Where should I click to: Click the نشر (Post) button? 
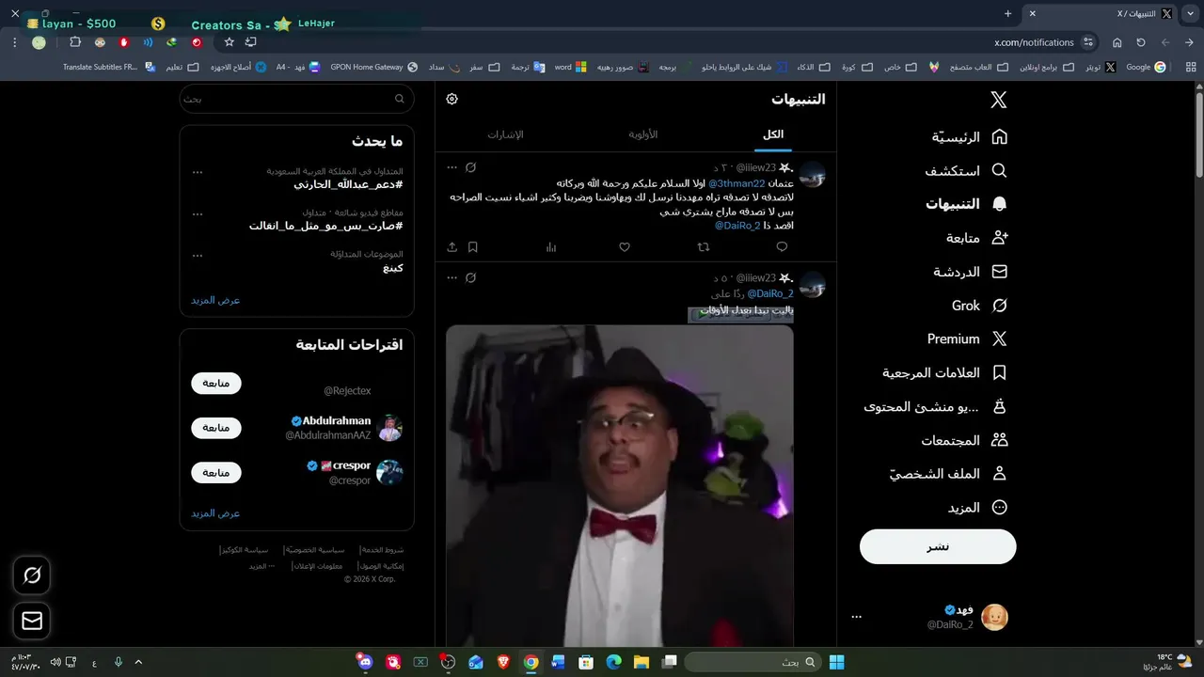point(938,546)
